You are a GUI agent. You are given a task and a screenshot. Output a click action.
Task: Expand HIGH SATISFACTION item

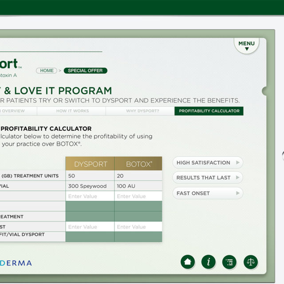(x=208, y=163)
